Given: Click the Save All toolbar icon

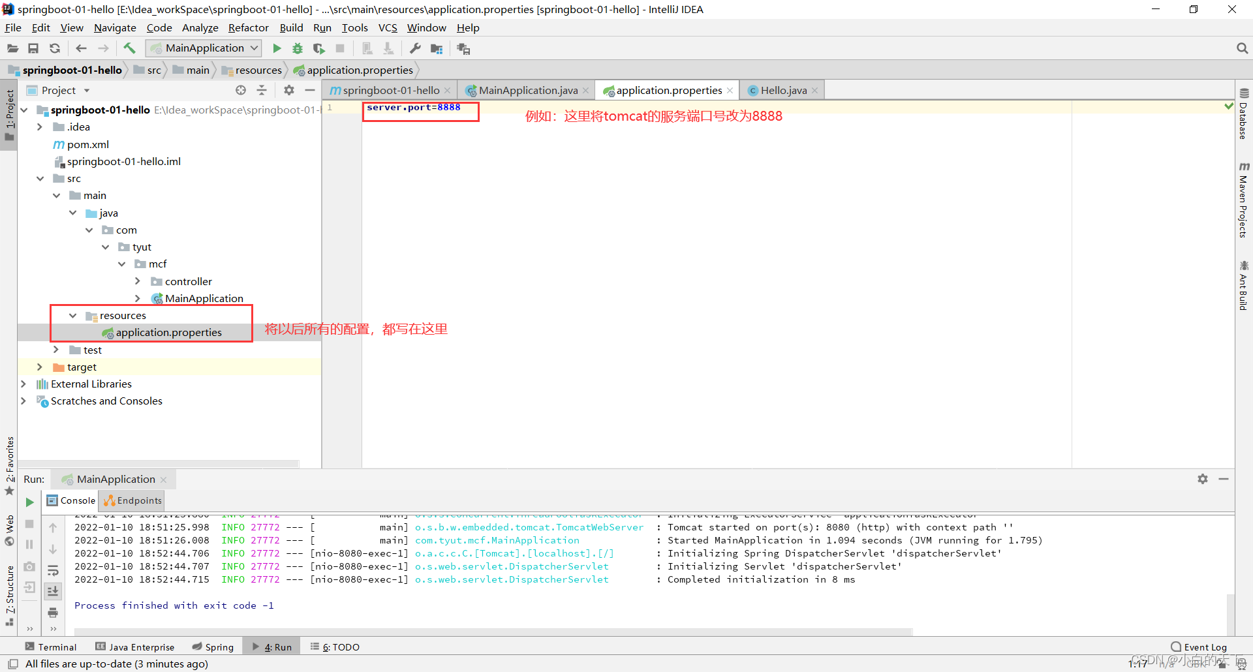Looking at the screenshot, I should [33, 48].
